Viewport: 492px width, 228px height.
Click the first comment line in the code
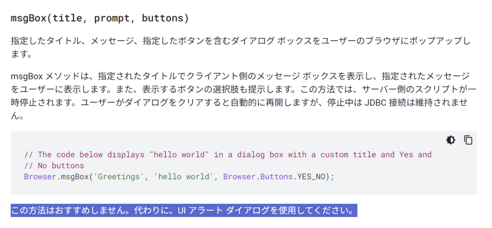click(x=228, y=155)
